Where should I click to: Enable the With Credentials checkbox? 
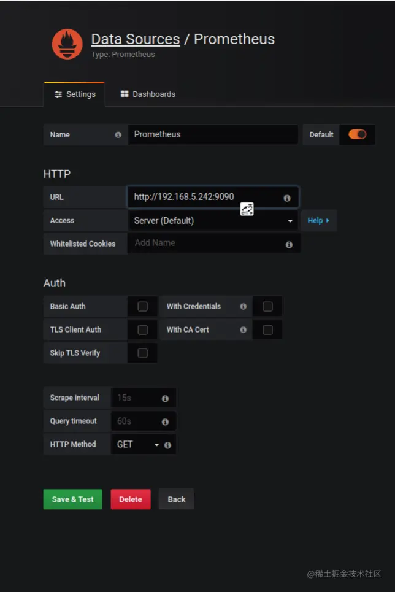click(267, 306)
